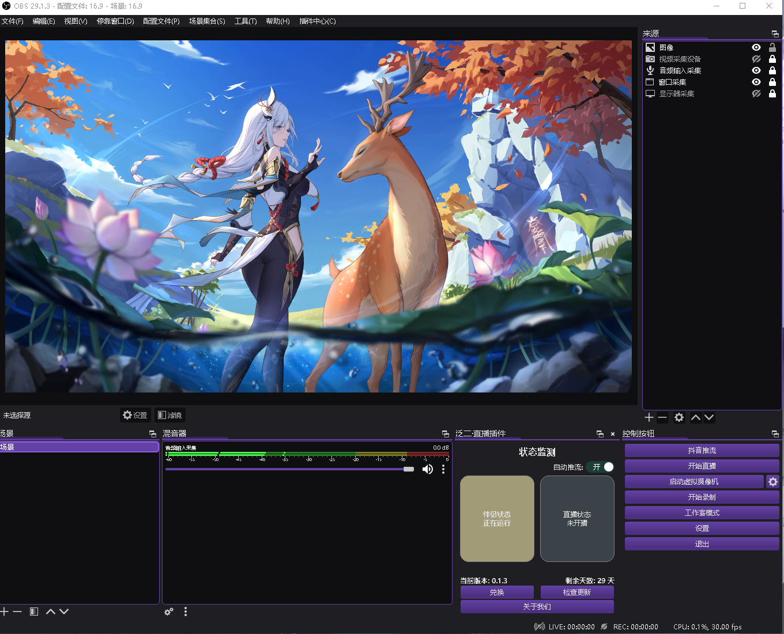Open mixer panel three-dot menu
The image size is (784, 634).
point(186,612)
